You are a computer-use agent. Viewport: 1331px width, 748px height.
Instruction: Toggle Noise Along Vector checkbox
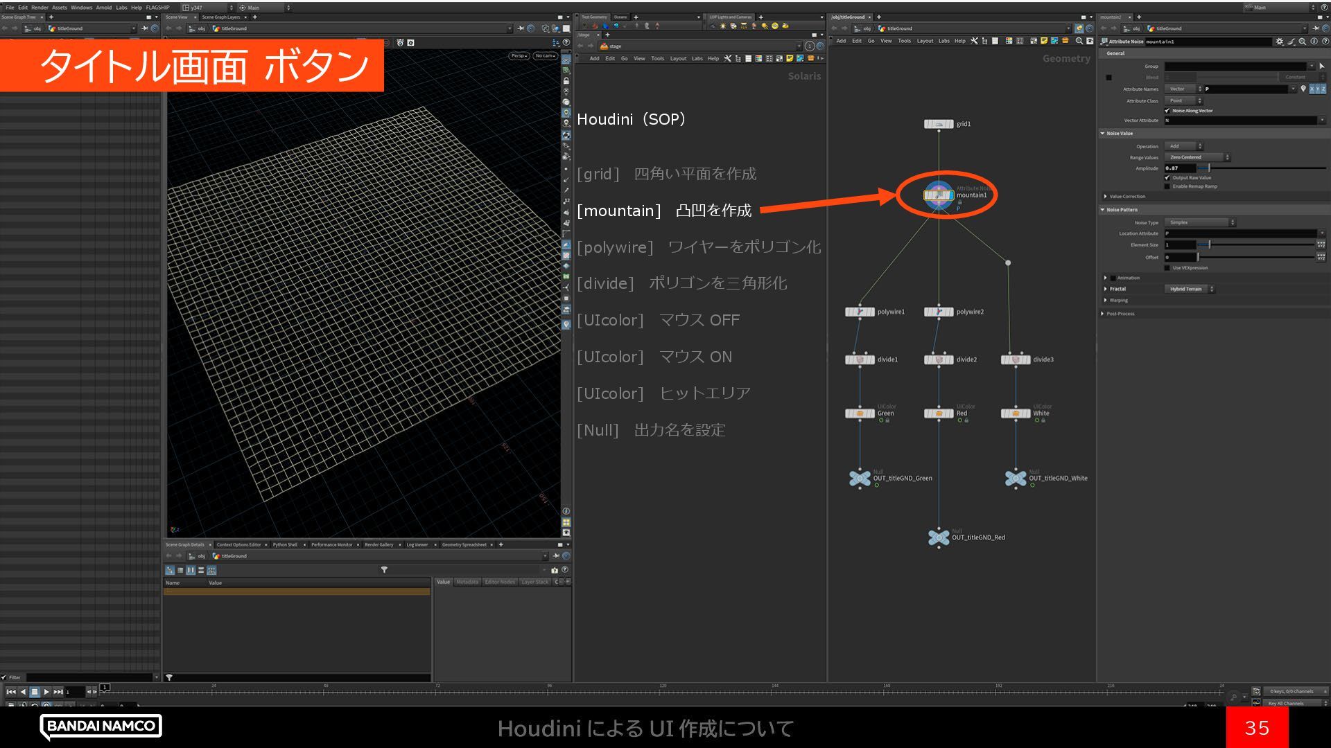tap(1167, 111)
